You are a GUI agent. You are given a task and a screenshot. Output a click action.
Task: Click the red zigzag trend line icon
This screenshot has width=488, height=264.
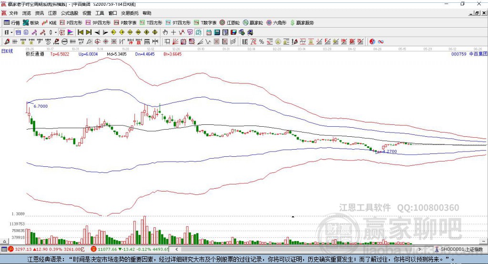[182, 32]
